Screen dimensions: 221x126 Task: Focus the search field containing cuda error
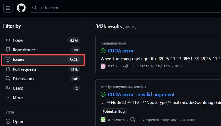124,8
